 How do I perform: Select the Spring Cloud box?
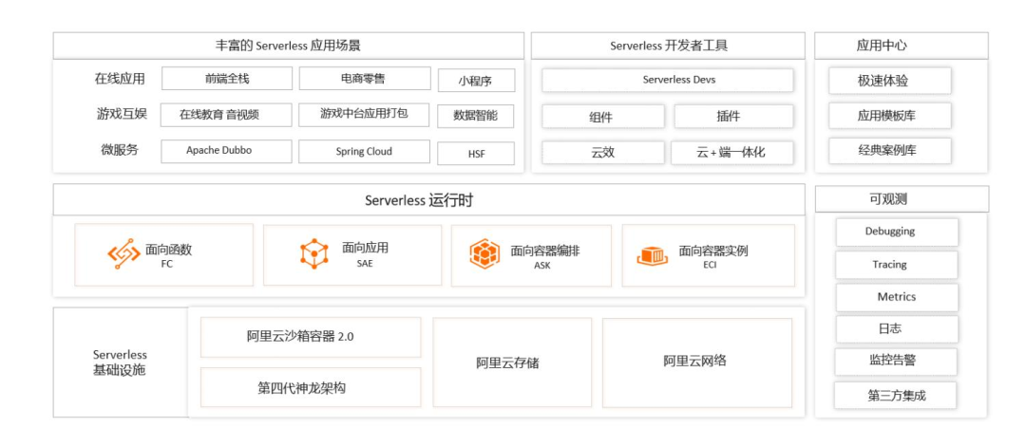click(x=365, y=151)
